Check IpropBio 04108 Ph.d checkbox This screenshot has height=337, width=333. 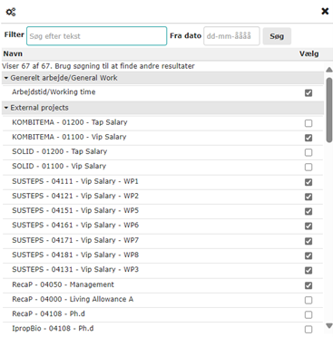(309, 329)
